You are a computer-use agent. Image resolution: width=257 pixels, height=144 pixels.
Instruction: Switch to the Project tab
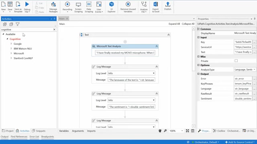click(8, 131)
